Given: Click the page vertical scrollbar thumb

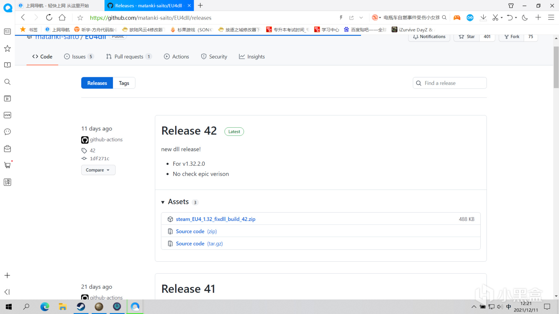Looking at the screenshot, I should pos(556,67).
